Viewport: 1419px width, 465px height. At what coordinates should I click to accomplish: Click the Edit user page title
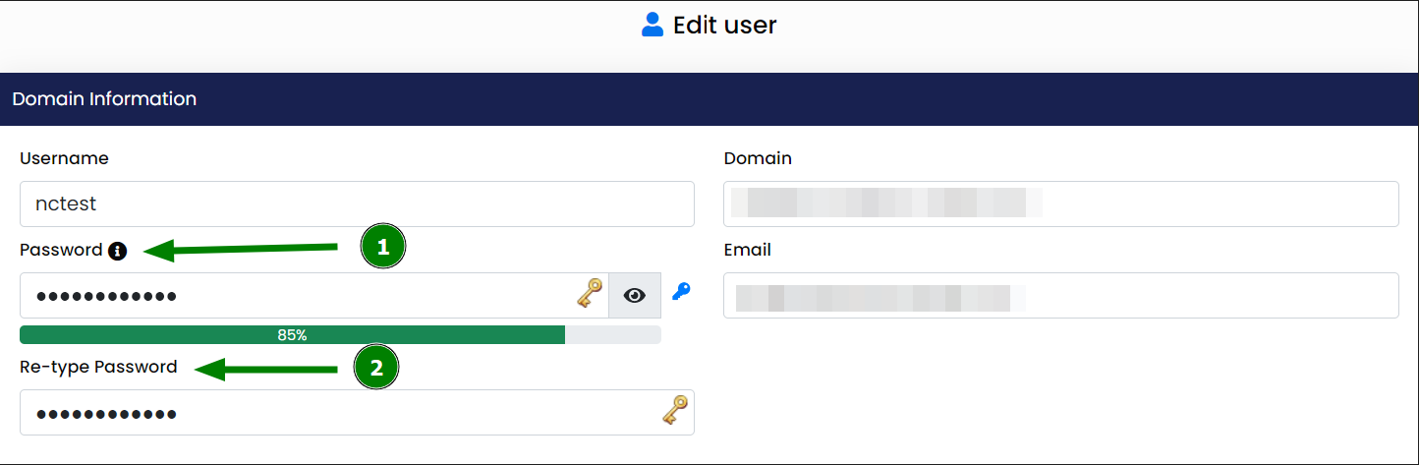(724, 25)
